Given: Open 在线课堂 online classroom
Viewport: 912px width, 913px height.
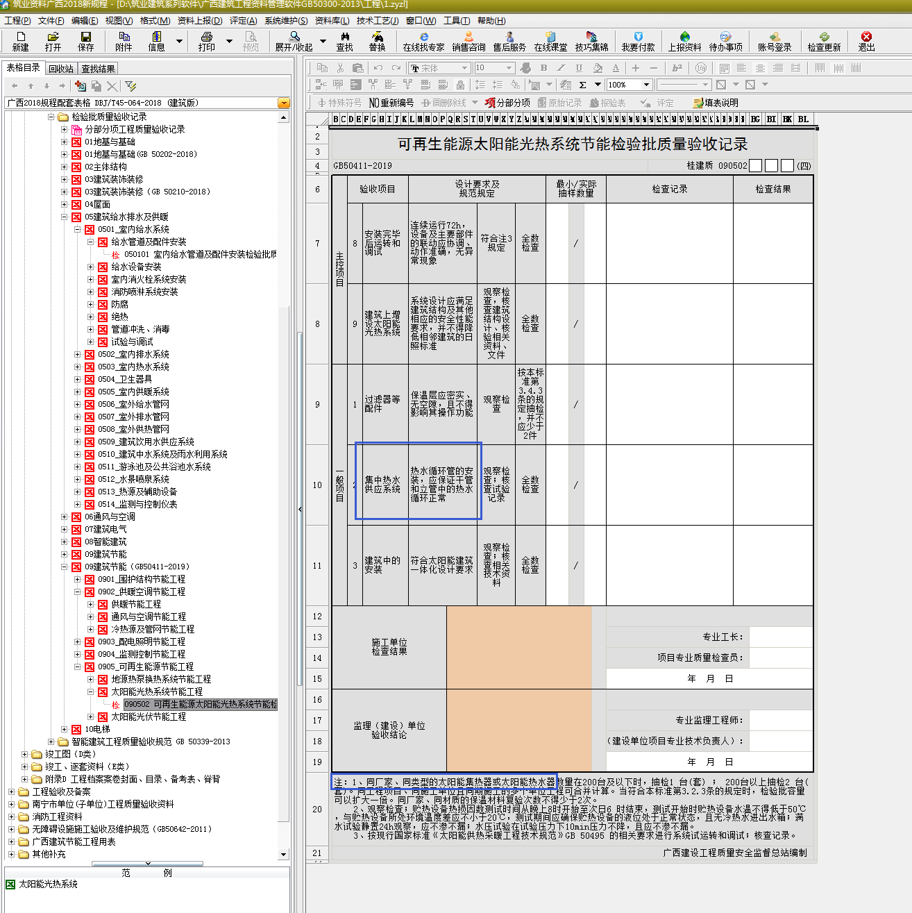Looking at the screenshot, I should point(550,41).
